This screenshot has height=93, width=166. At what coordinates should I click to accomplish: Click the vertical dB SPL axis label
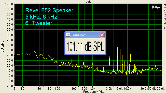3,46
